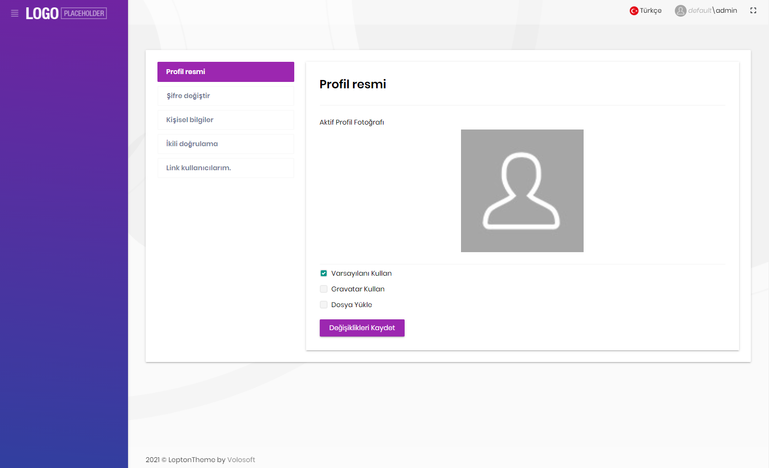This screenshot has height=468, width=769.
Task: Switch to the Şifre değiştir tab
Action: (226, 96)
